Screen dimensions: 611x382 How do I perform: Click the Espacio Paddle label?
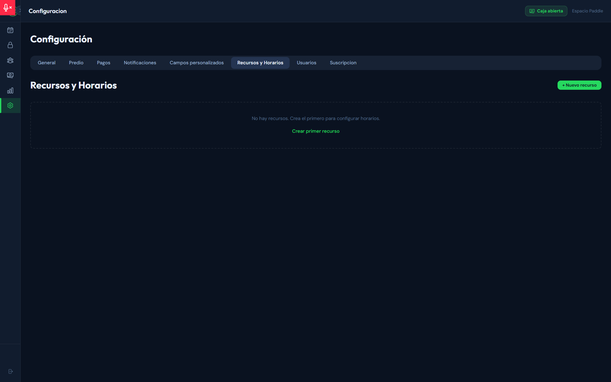pyautogui.click(x=587, y=11)
